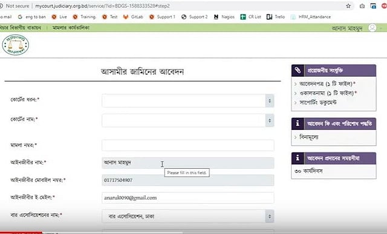Click the মামলা নম্বর input field
Screen dimensions: 387x234
pos(188,145)
